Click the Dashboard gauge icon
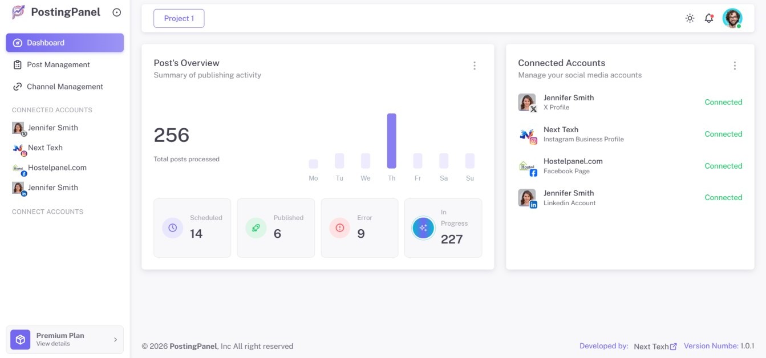766x358 pixels. [17, 43]
